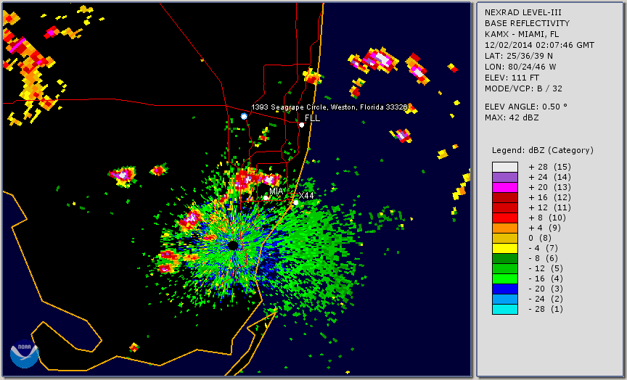Select the -20 (3) blue swatch
The height and width of the screenshot is (380, 627).
tap(505, 289)
